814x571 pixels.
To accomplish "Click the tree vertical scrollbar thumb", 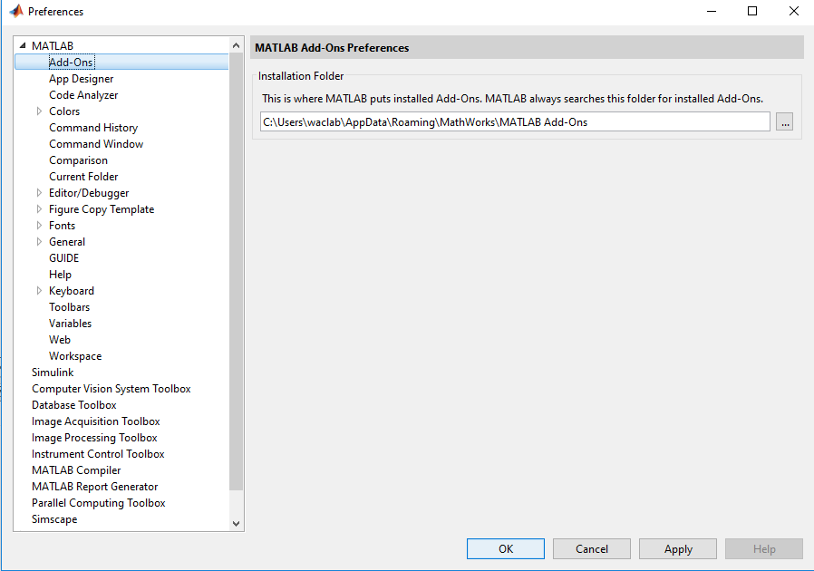I will tap(237, 272).
